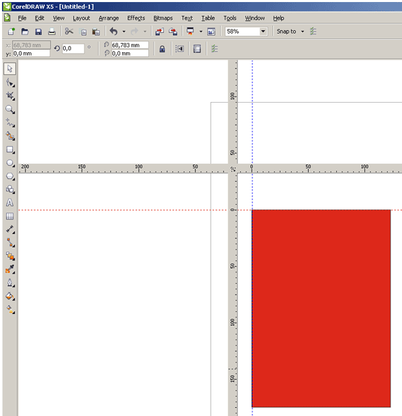
Task: Click the rotation angle field
Action: click(x=73, y=48)
